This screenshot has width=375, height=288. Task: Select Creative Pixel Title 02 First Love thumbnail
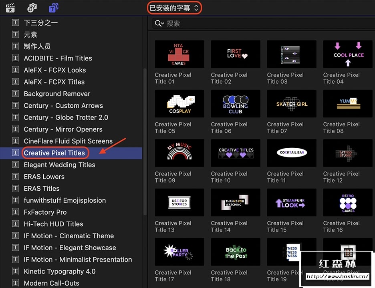tap(236, 54)
